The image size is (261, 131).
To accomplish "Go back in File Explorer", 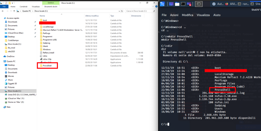I will click(x=3, y=11).
